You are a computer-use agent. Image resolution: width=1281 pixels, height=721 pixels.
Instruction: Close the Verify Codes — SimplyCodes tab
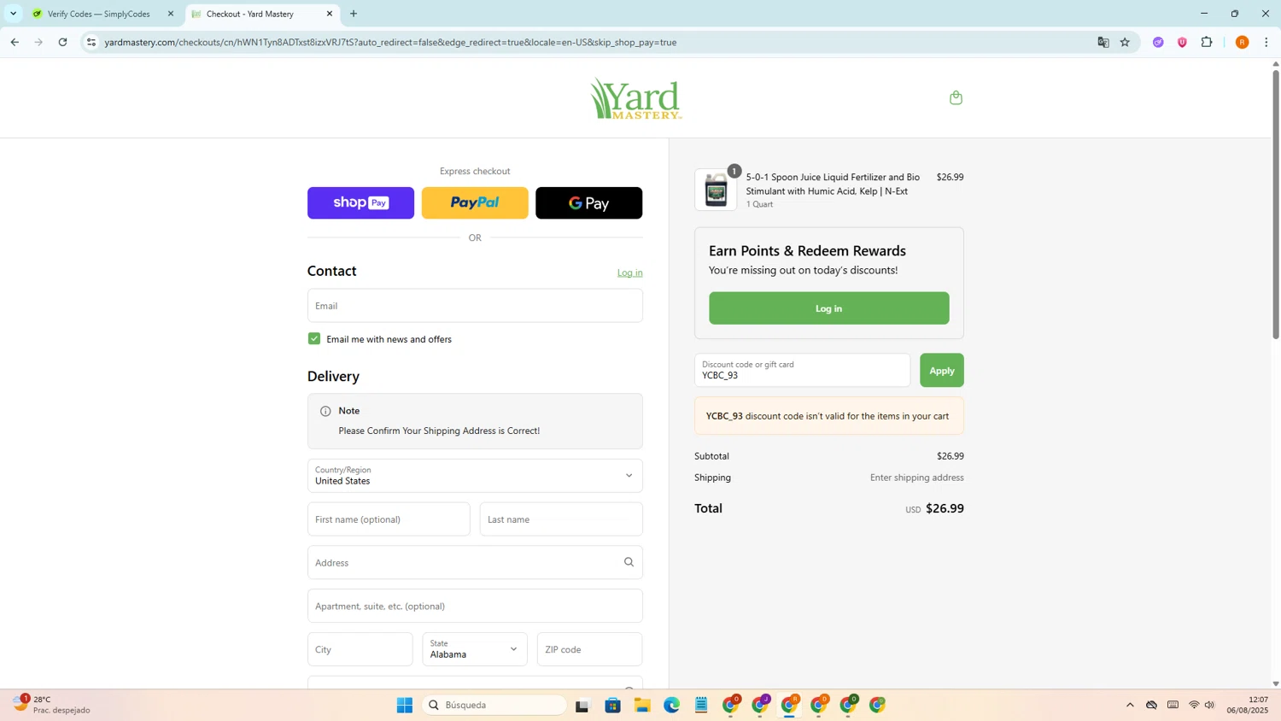pyautogui.click(x=171, y=14)
